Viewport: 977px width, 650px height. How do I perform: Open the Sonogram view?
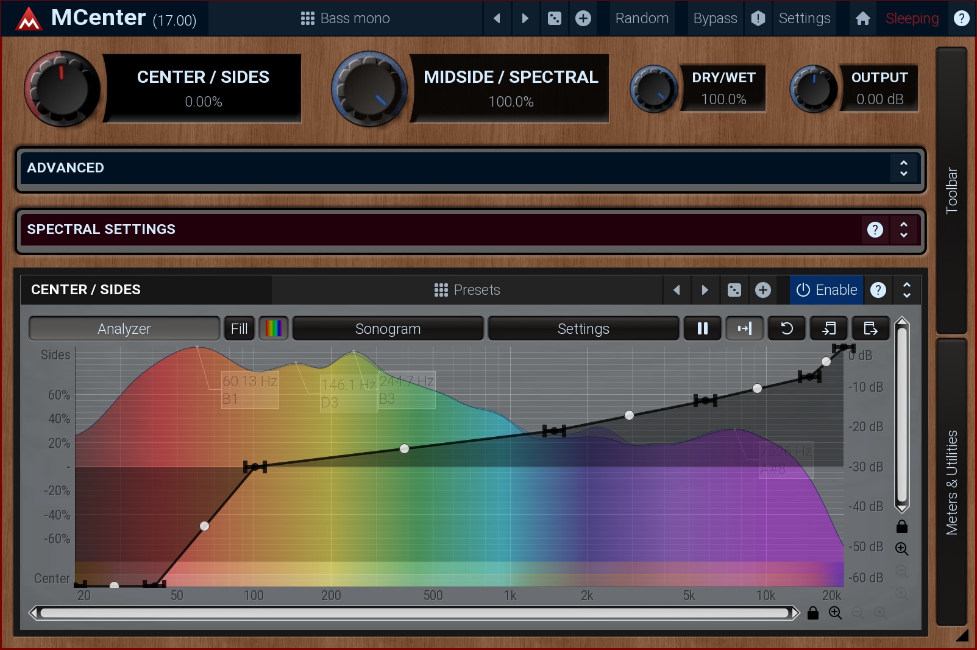pos(388,328)
